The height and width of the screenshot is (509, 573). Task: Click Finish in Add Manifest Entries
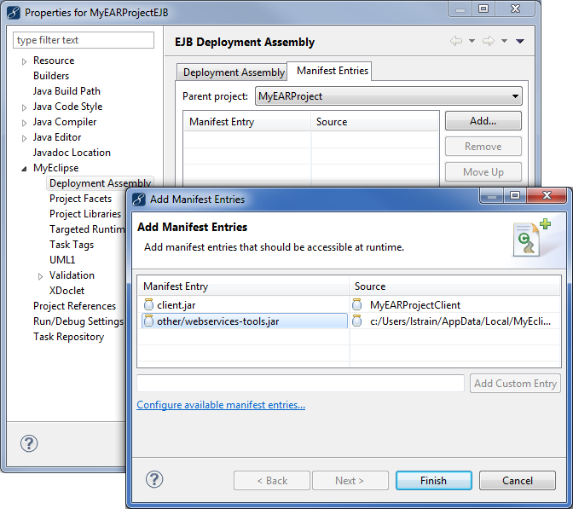coord(434,481)
